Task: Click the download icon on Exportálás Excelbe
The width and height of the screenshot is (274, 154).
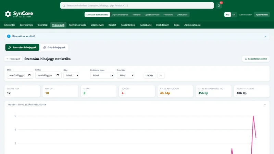Action: click(246, 59)
